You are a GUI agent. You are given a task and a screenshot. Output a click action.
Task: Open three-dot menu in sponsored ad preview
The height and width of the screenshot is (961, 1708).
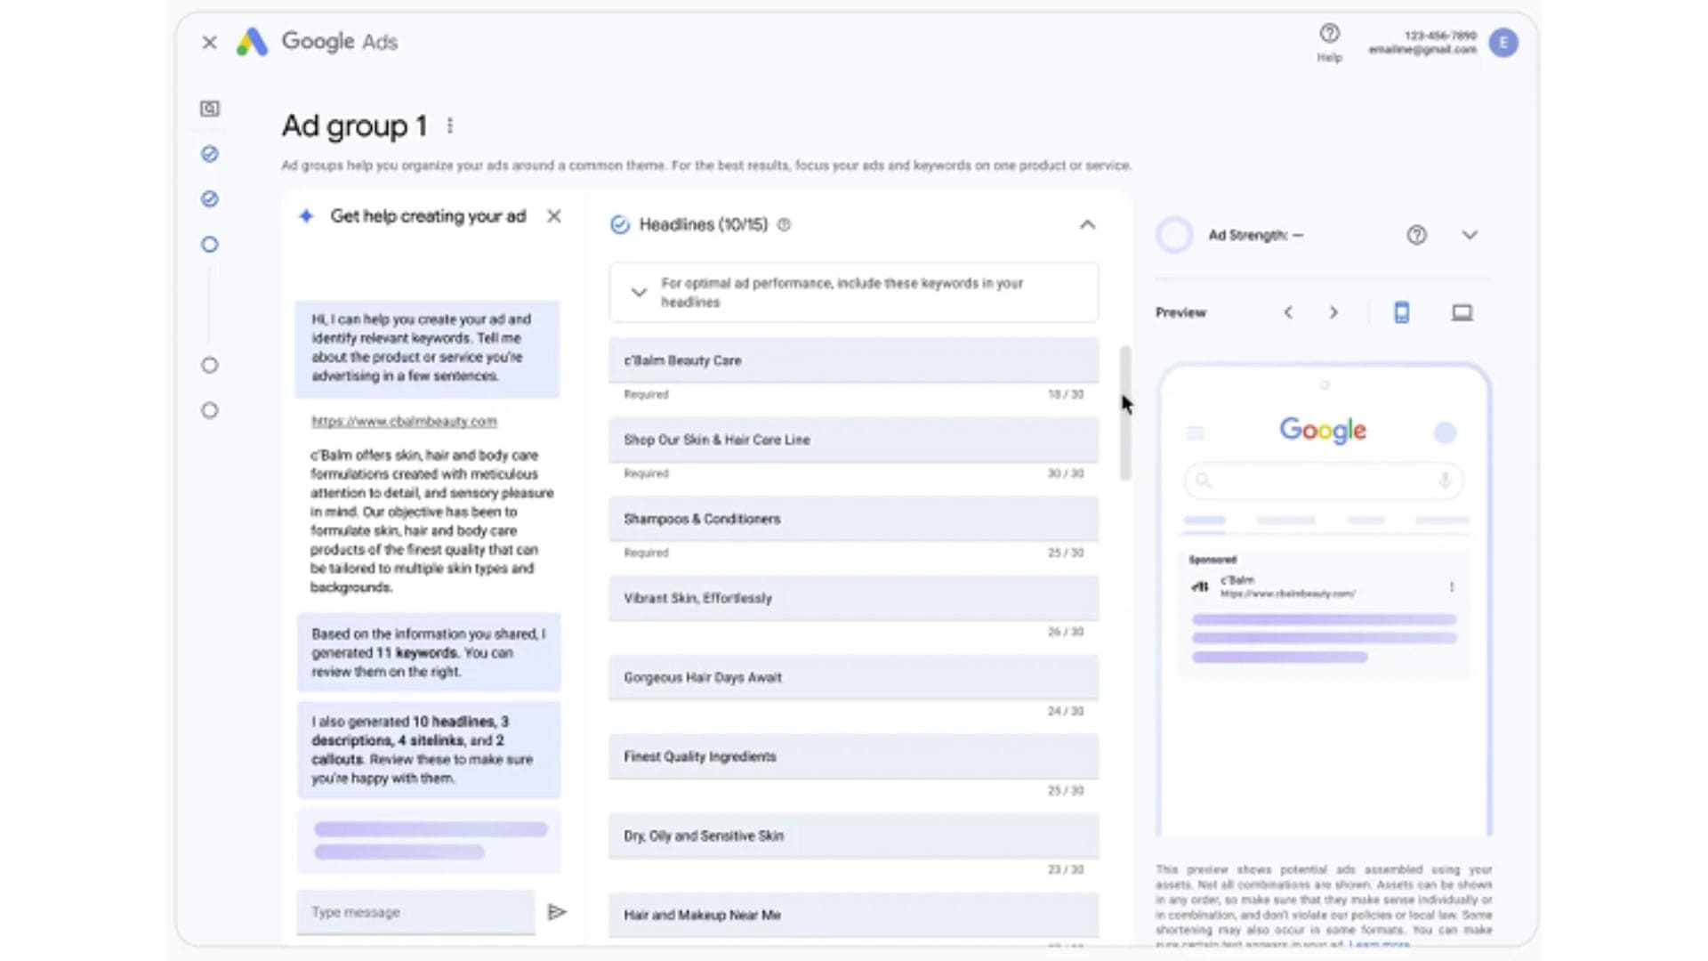1451,587
